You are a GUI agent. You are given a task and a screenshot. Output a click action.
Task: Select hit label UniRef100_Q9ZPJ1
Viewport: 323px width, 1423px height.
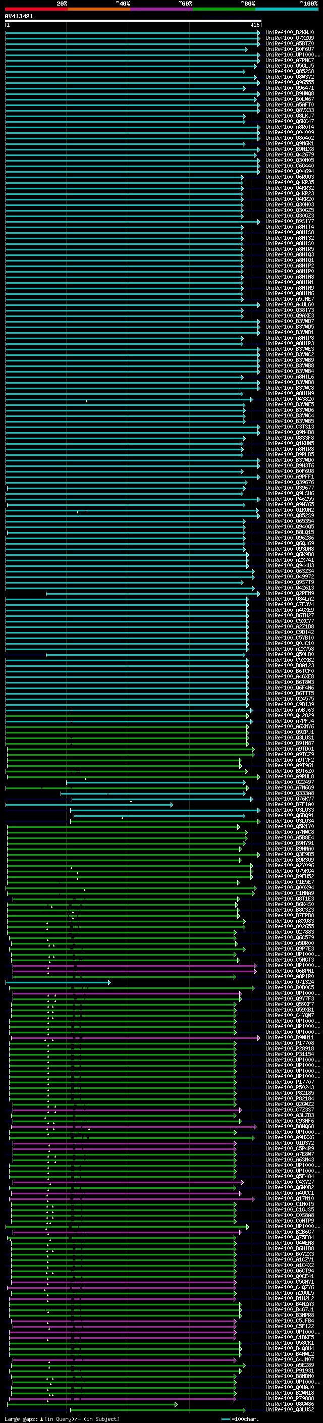[290, 732]
